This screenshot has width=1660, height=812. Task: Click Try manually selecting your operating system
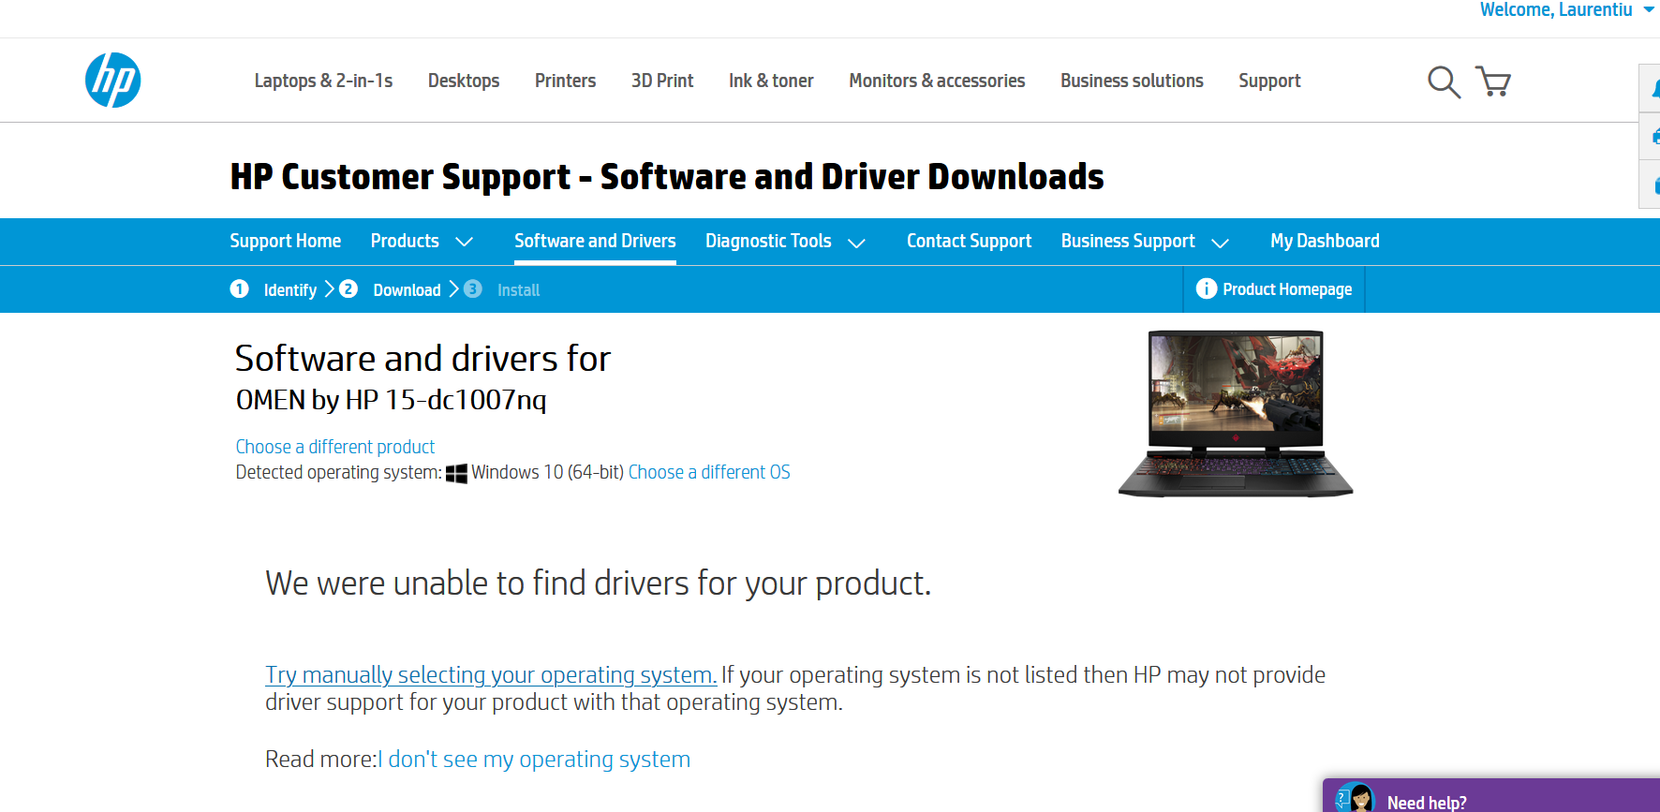(491, 675)
